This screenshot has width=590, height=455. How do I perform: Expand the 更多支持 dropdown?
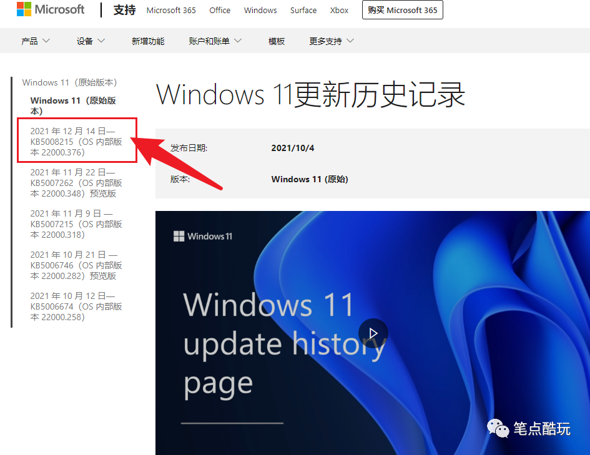332,41
